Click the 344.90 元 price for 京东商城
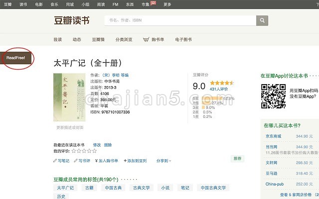 point(305,136)
